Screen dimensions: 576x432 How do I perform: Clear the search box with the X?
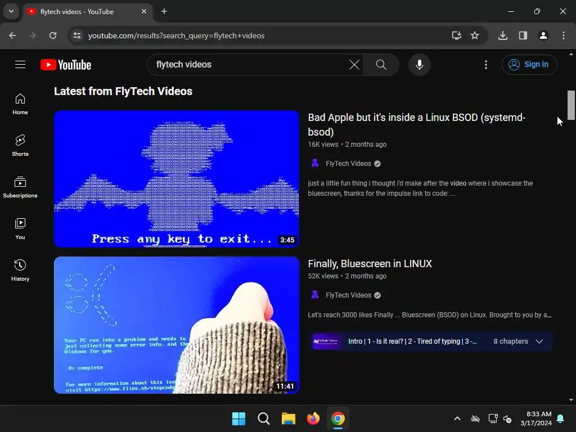[x=354, y=65]
